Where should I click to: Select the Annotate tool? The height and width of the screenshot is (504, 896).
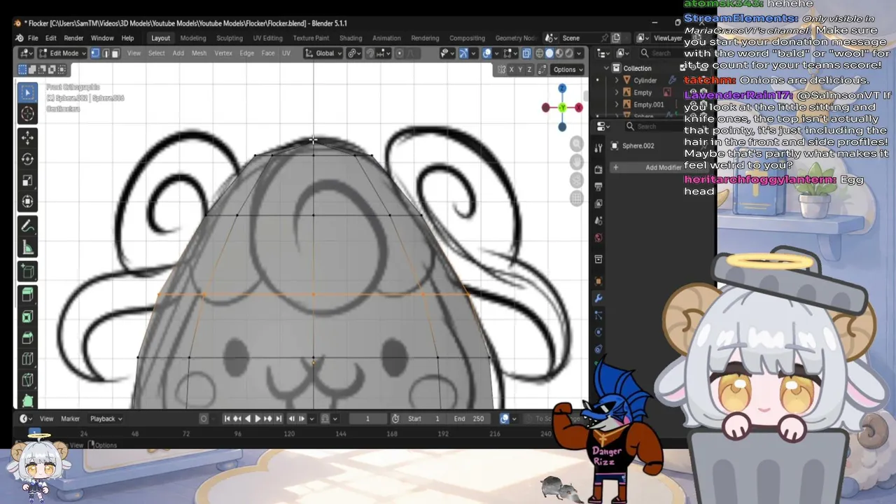coord(27,226)
